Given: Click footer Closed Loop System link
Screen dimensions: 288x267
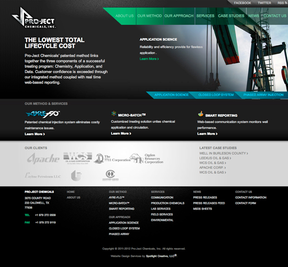Looking at the screenshot, I should pos(124,228).
